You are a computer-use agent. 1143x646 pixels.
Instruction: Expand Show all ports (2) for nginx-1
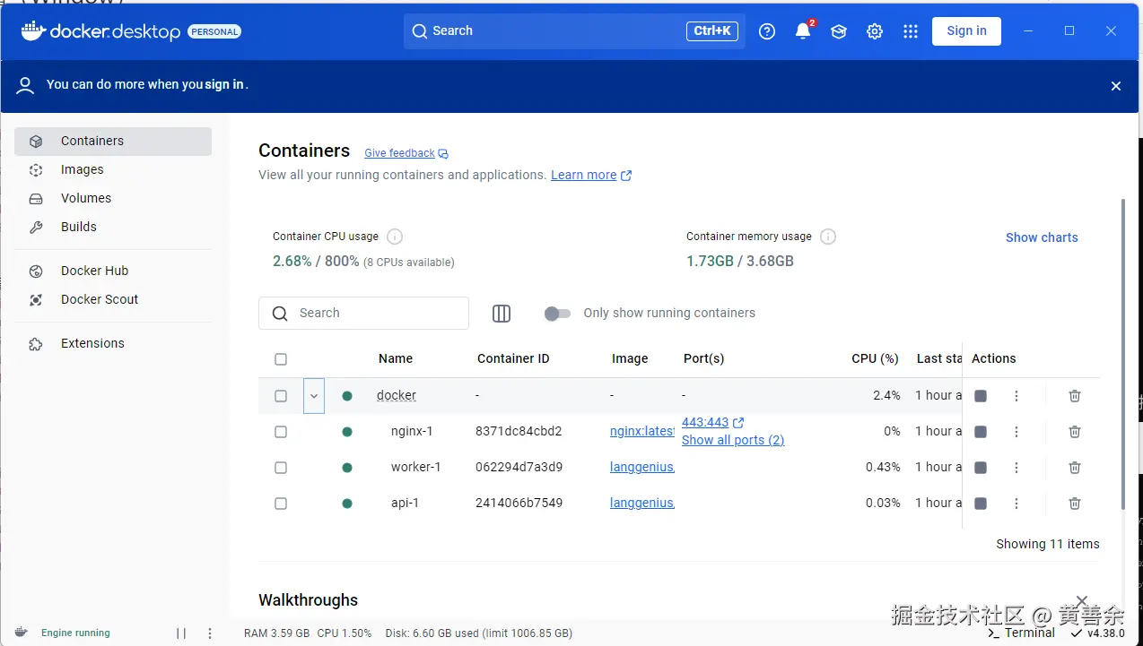(x=733, y=440)
